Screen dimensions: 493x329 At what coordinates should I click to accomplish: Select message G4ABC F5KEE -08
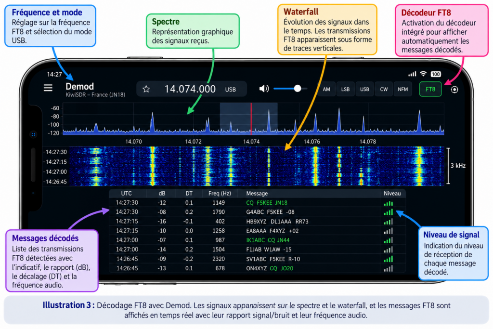270,212
